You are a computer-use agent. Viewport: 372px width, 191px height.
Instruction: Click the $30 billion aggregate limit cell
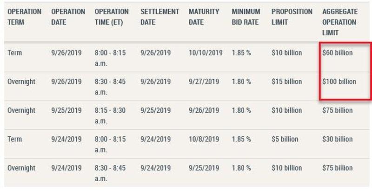338,139
